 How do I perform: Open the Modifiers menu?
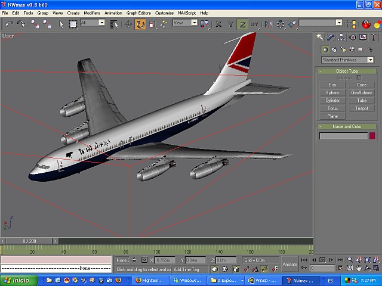(92, 13)
